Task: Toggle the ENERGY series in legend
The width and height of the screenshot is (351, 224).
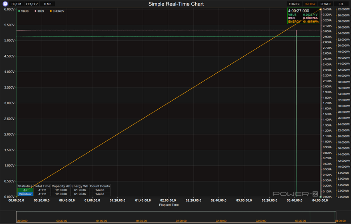Action: click(x=58, y=11)
